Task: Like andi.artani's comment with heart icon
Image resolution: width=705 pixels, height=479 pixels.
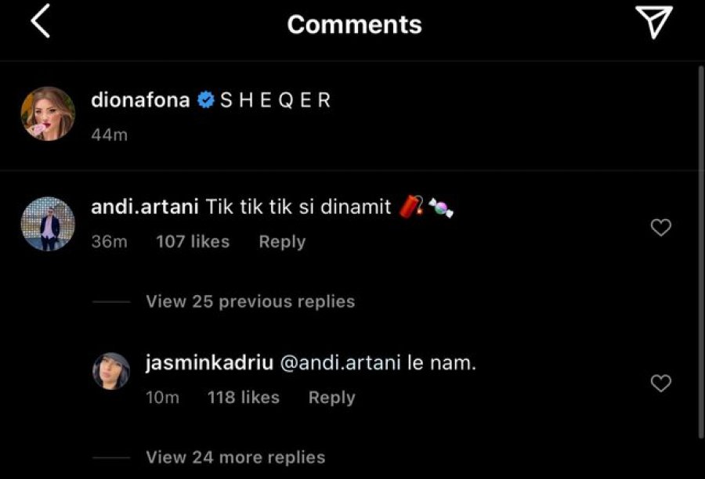Action: (x=661, y=227)
